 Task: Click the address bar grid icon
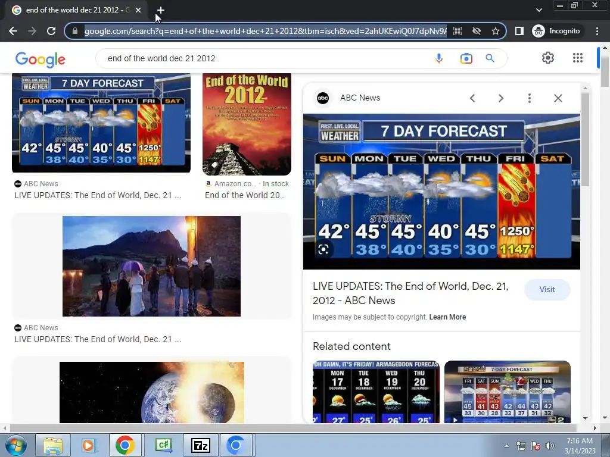pyautogui.click(x=457, y=31)
